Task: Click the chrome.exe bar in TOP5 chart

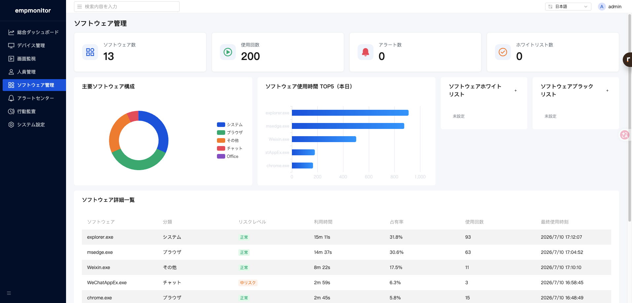Action: click(302, 166)
